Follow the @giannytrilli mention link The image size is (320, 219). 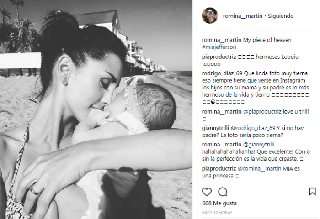(259, 145)
